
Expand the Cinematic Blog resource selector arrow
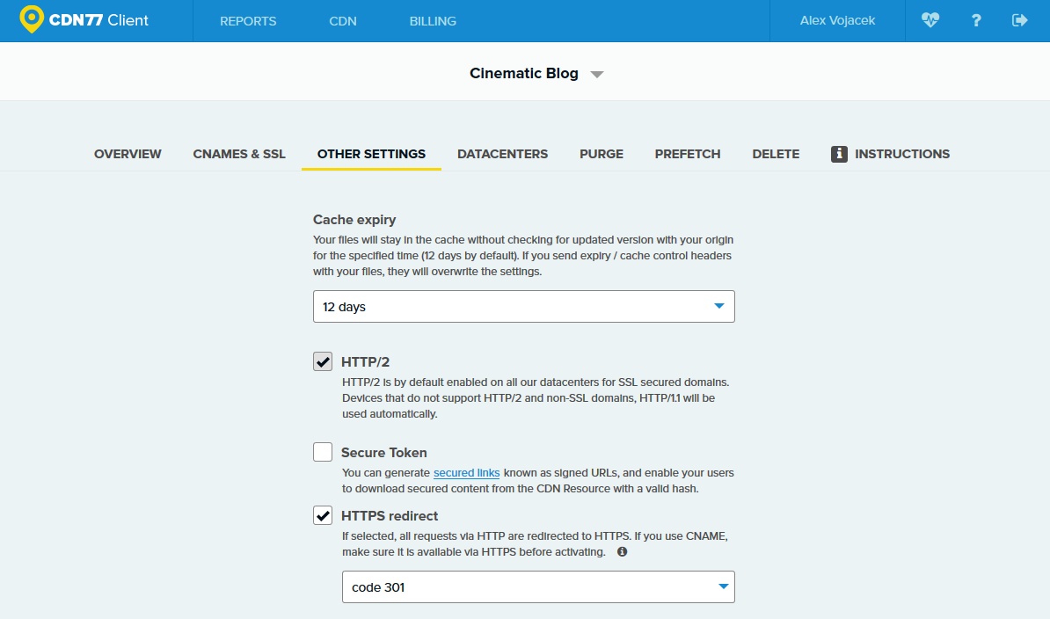click(x=596, y=74)
